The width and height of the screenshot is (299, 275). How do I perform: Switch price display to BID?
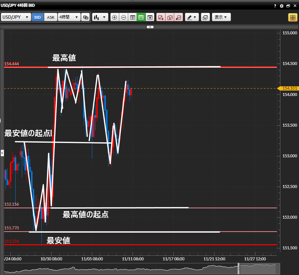click(x=38, y=17)
